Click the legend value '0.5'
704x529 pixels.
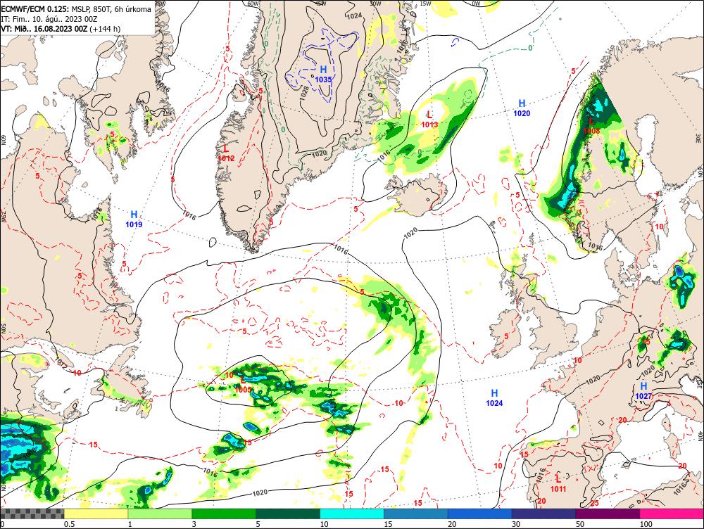69,524
